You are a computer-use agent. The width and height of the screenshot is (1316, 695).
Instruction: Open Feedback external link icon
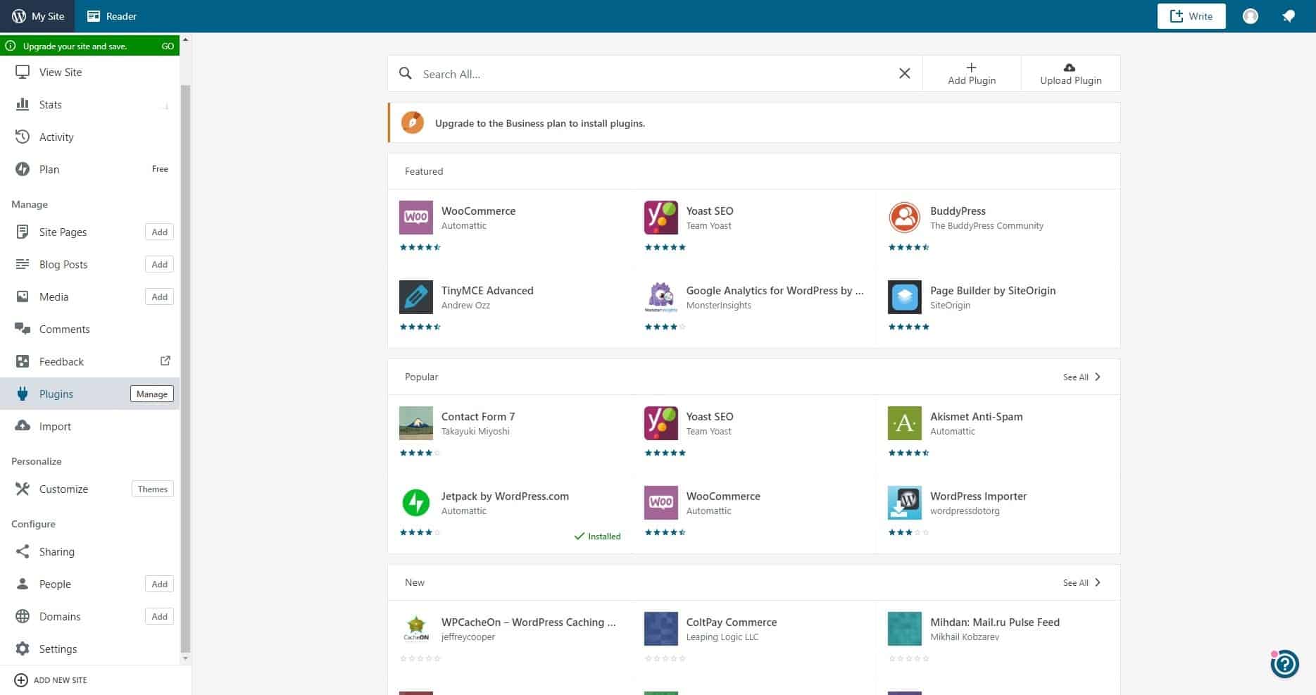pos(165,361)
